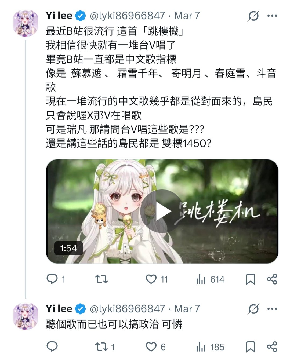290x361 pixels.
Task: Repost the first tweet about 跳樓機
Action: point(102,279)
